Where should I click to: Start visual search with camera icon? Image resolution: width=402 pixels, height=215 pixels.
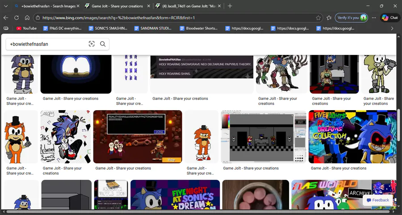pyautogui.click(x=92, y=44)
